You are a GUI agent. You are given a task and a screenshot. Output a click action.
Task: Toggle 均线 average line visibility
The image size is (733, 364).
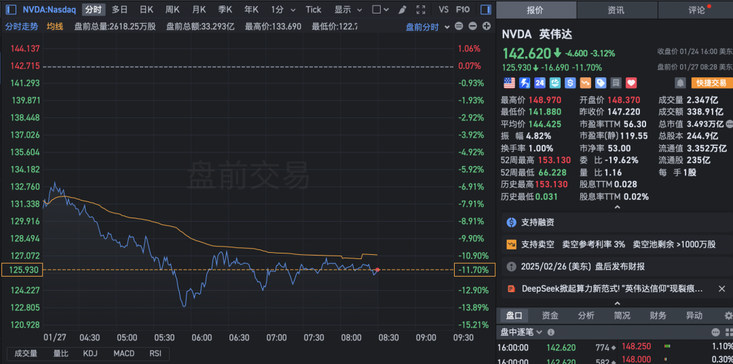click(55, 26)
